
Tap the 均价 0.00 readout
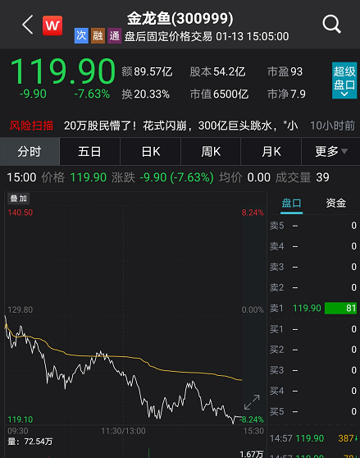click(244, 177)
